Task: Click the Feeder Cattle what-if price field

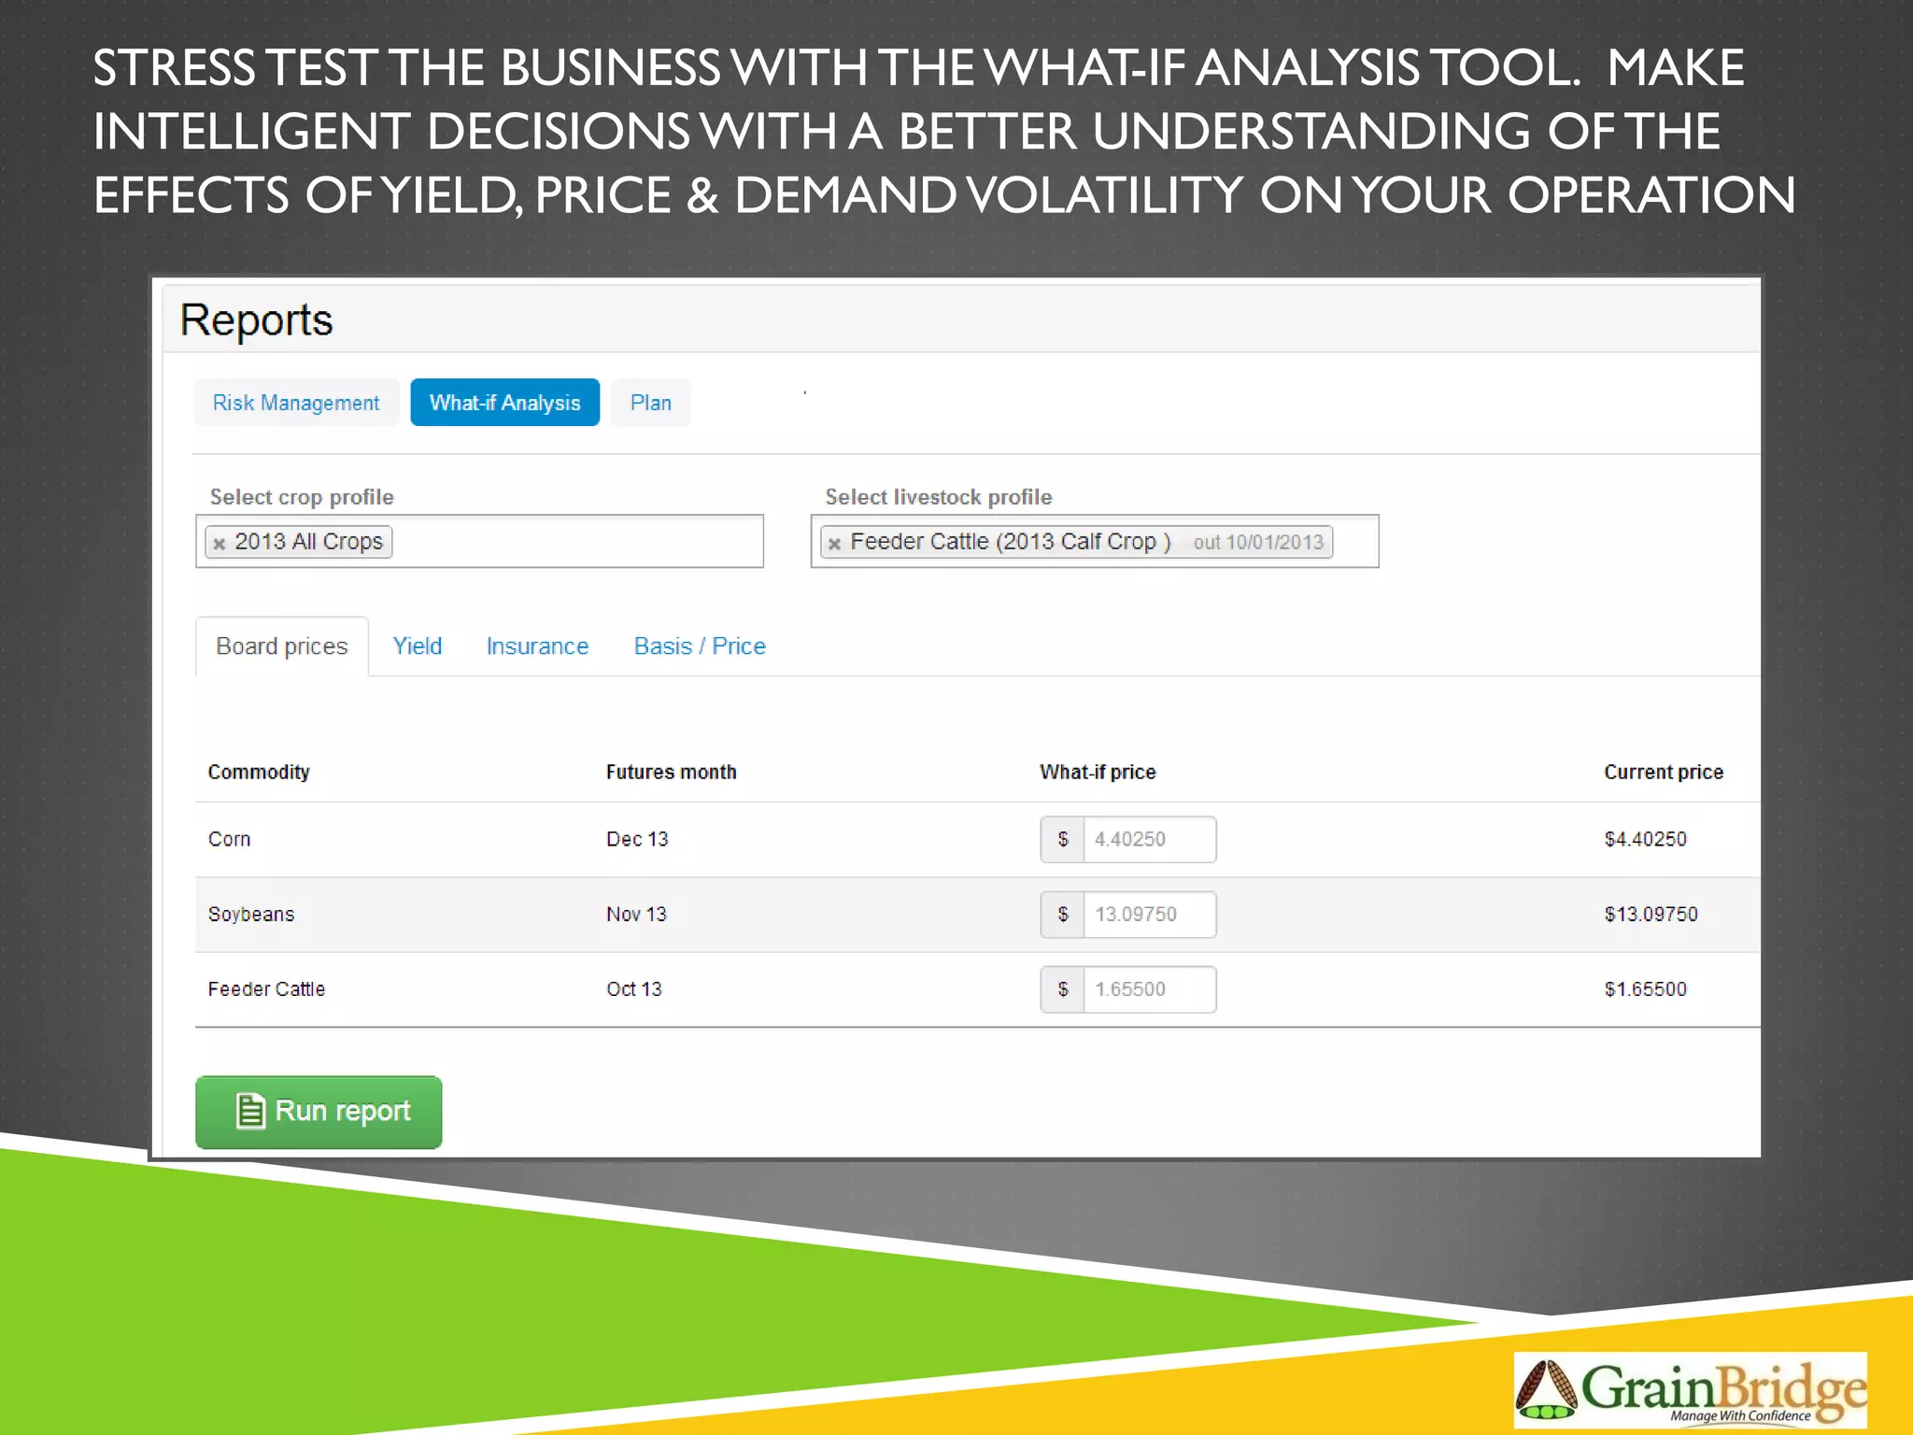Action: [x=1149, y=989]
